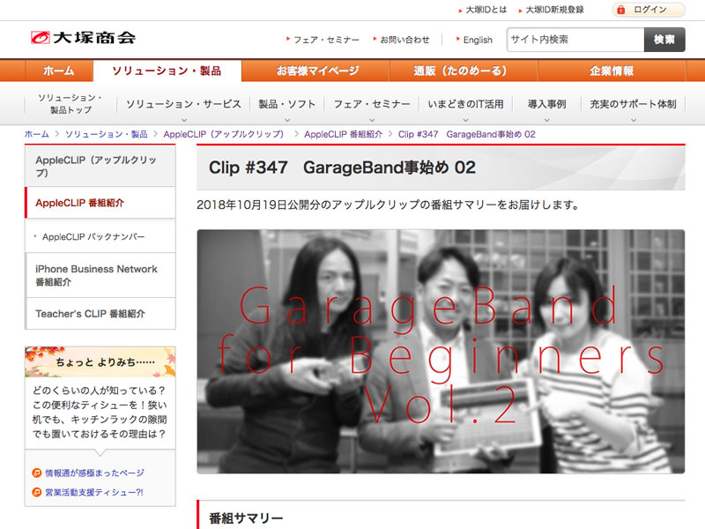Open 営業活動支援ティシュー?! link
705x529 pixels.
(94, 492)
